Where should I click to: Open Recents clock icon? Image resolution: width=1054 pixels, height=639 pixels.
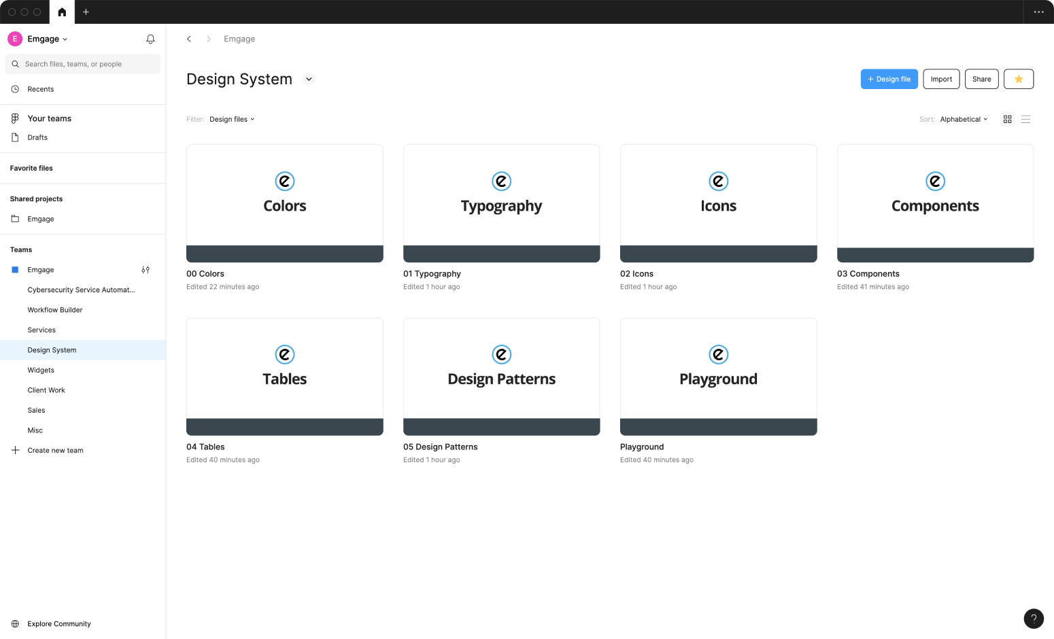(15, 89)
